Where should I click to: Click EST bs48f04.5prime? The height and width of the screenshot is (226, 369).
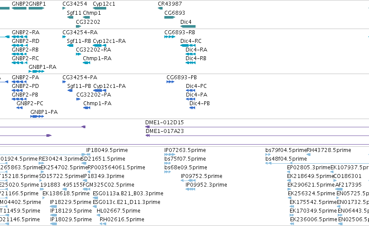click(x=286, y=159)
